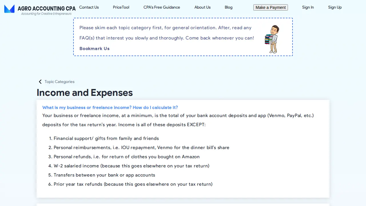Collapse the business or freelance income question
Image resolution: width=366 pixels, height=206 pixels.
pyautogui.click(x=110, y=108)
